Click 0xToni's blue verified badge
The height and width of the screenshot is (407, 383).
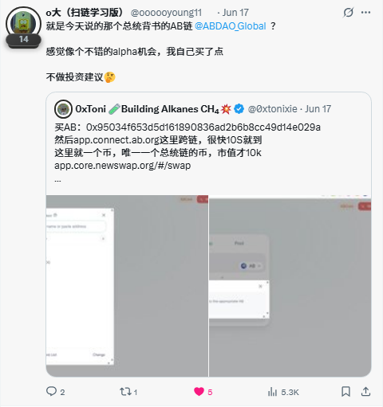pyautogui.click(x=239, y=109)
